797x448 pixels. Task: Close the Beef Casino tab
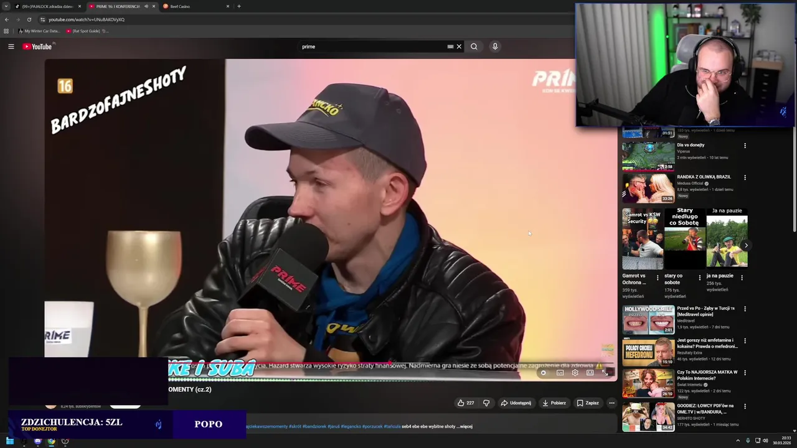tap(227, 6)
